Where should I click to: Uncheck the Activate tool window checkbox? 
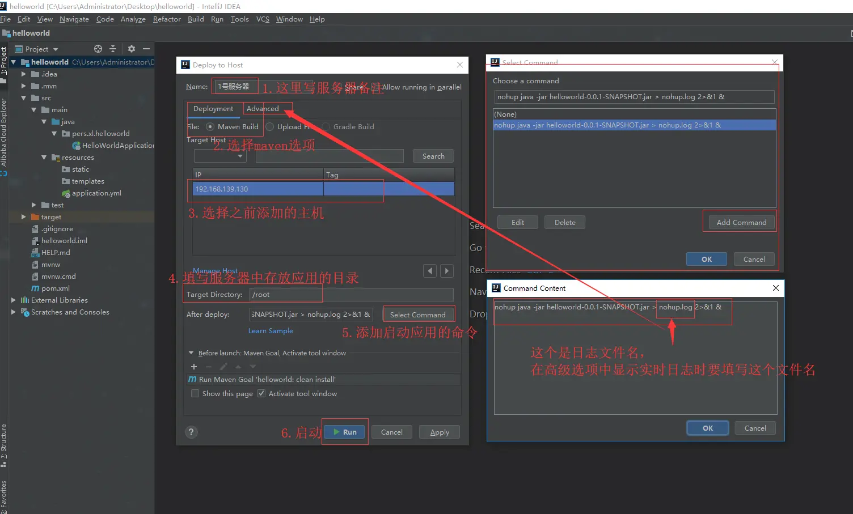[x=261, y=393]
